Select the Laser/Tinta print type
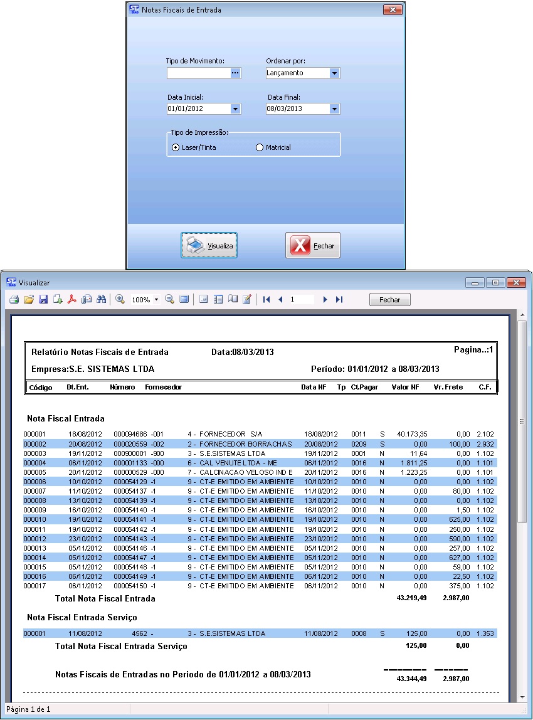The height and width of the screenshot is (720, 533). coord(176,147)
